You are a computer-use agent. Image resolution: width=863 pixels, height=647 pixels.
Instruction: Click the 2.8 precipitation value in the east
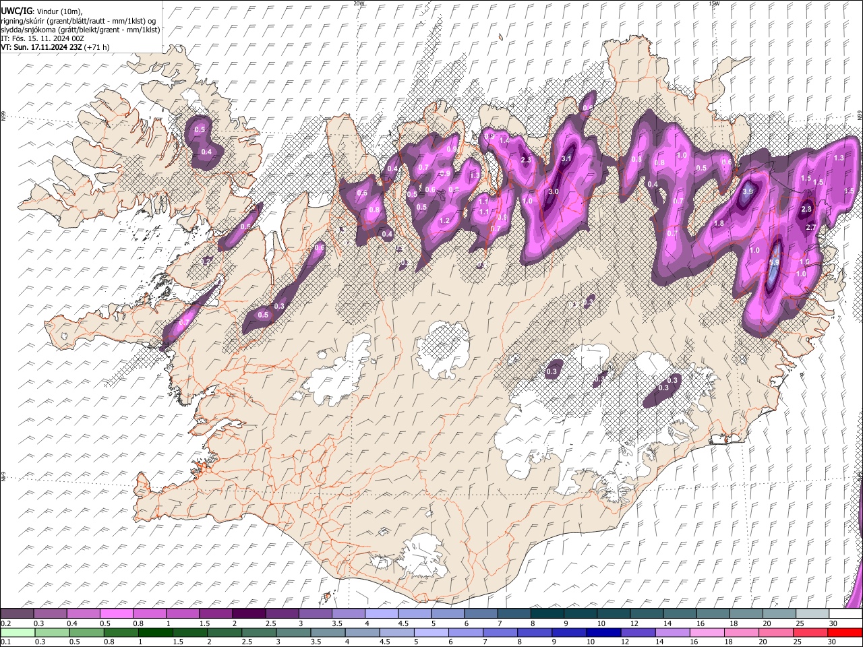pos(806,210)
